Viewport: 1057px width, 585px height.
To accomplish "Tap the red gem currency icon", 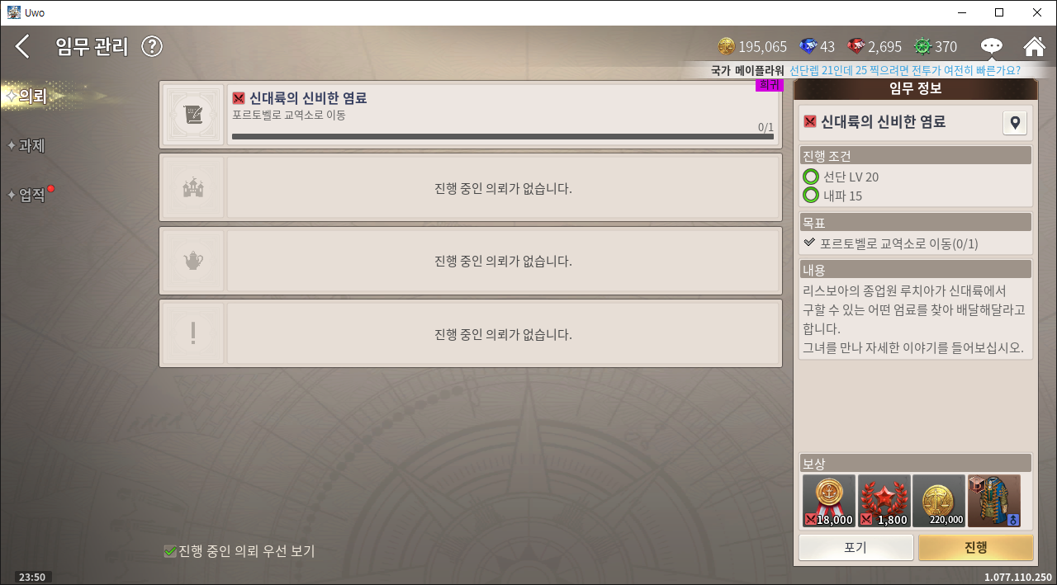I will pyautogui.click(x=856, y=46).
